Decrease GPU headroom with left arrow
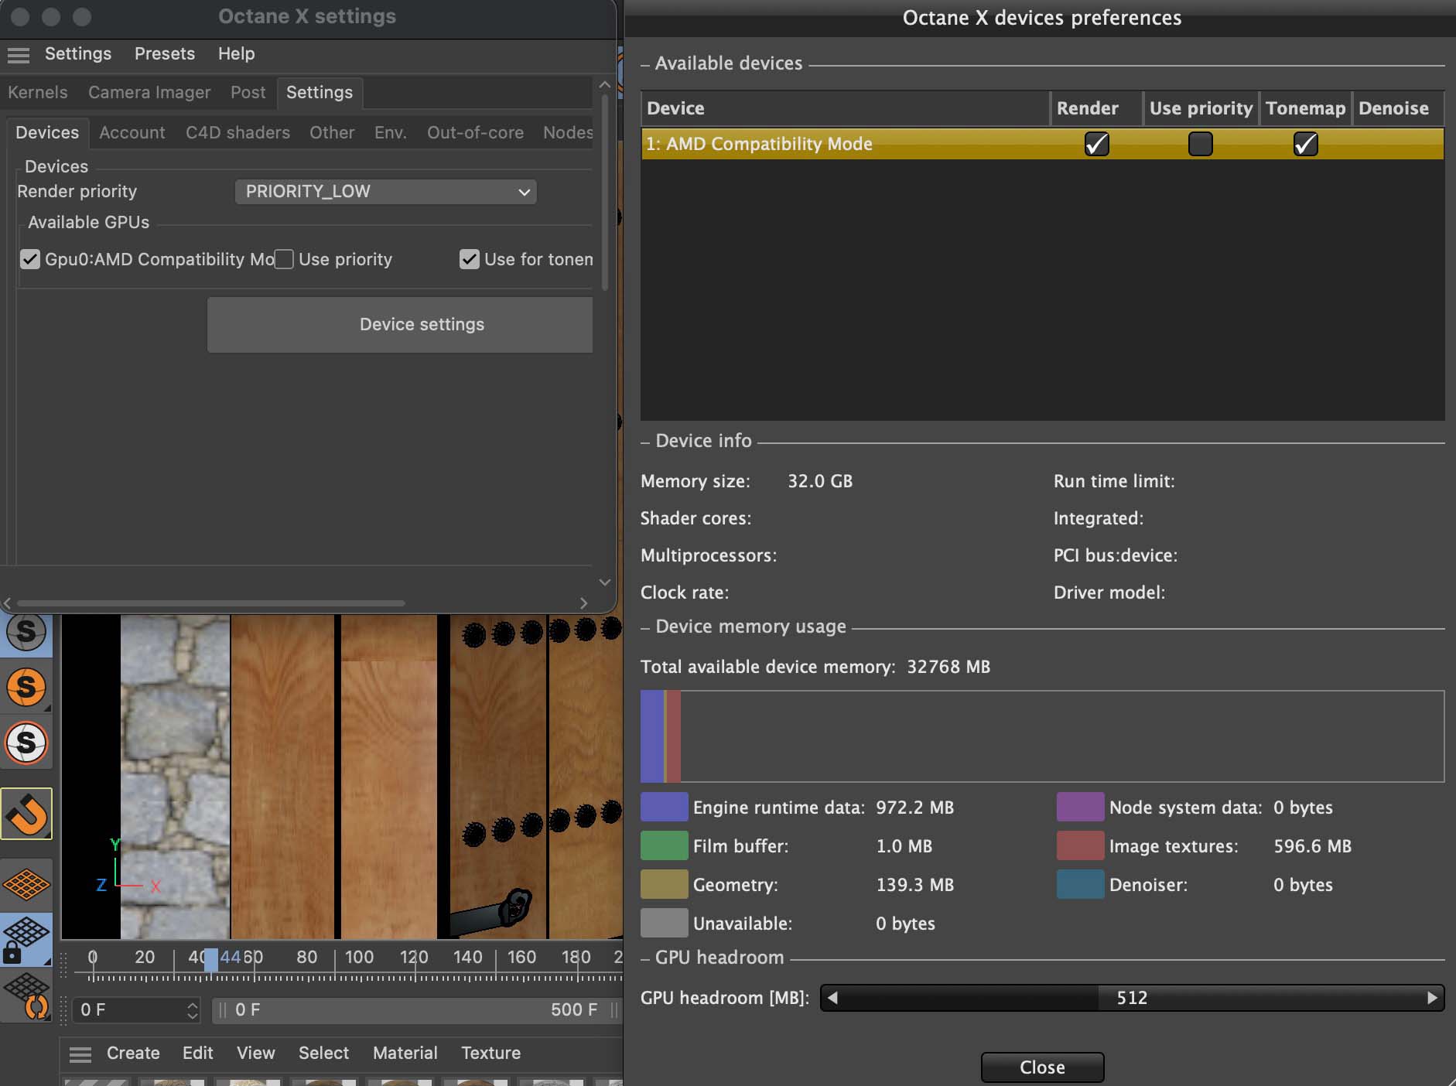The width and height of the screenshot is (1456, 1086). point(832,998)
